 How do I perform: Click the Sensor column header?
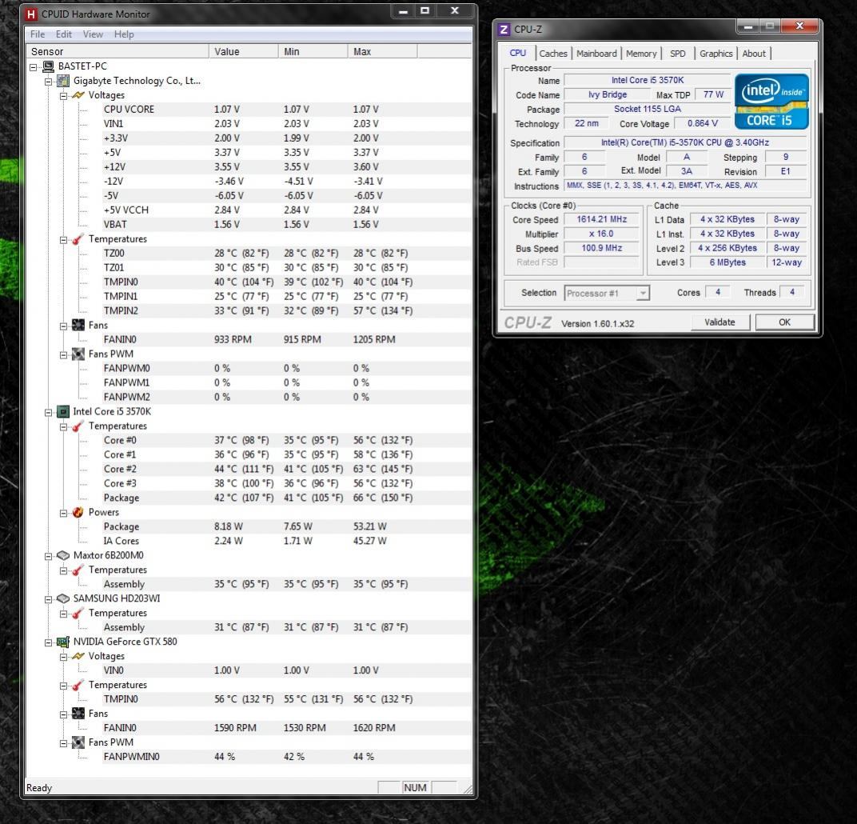117,51
